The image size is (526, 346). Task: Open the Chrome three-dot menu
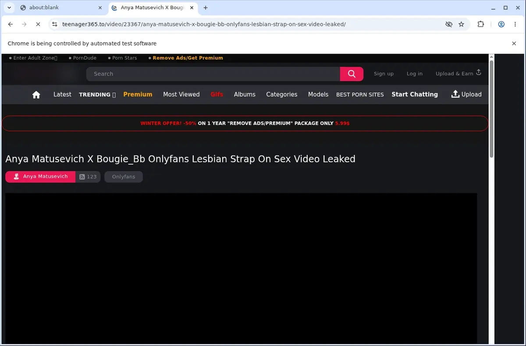click(x=515, y=24)
